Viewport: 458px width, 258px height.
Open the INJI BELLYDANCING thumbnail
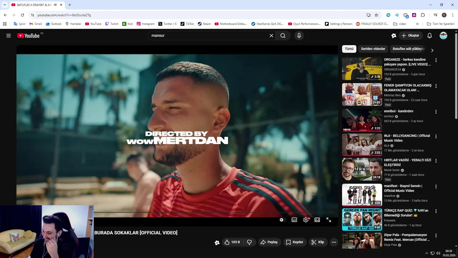(x=362, y=145)
